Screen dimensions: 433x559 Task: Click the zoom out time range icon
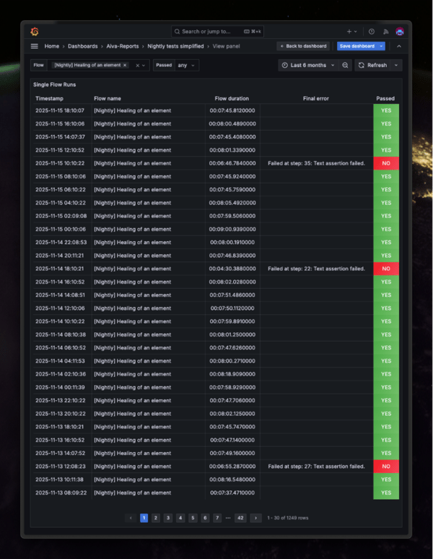(x=346, y=65)
